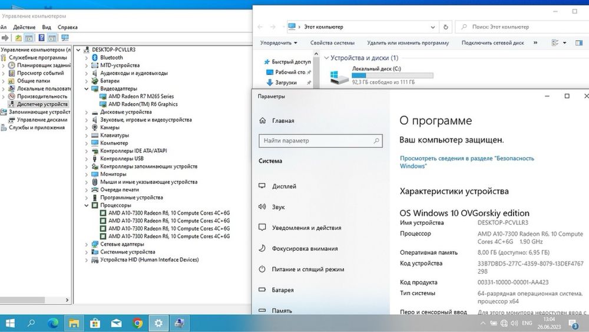The image size is (589, 332).
Task: Click the AMD Radeon(TM) R6 Graphics icon
Action: click(102, 104)
